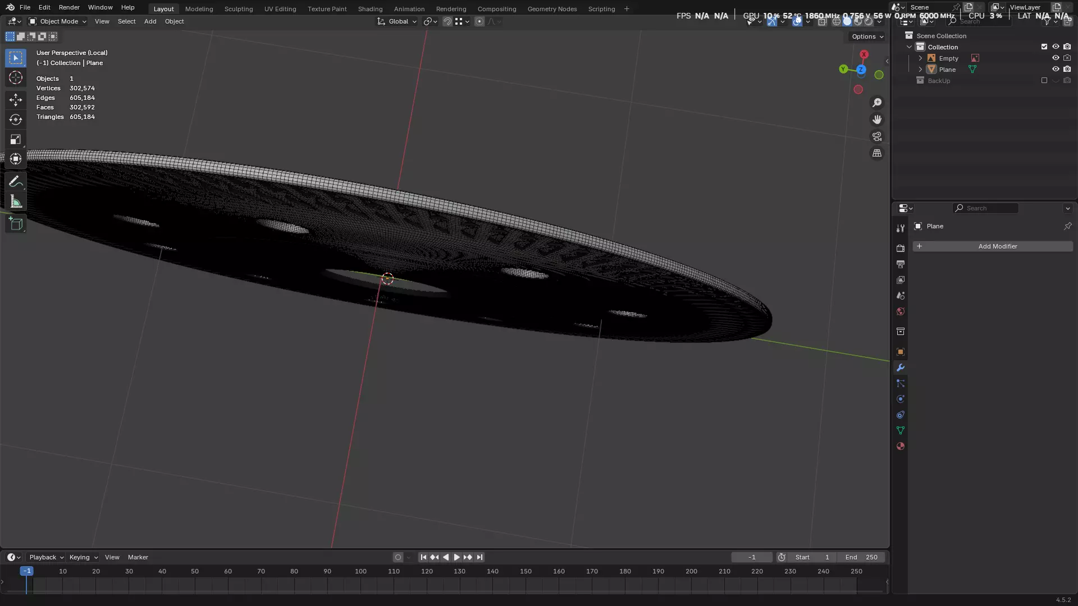Switch to the Shading workspace tab
This screenshot has height=606, width=1078.
370,9
